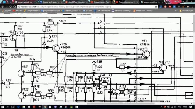Open the Google AdSense bookmark
Screen dimensions: 195x109
click(32, 11)
